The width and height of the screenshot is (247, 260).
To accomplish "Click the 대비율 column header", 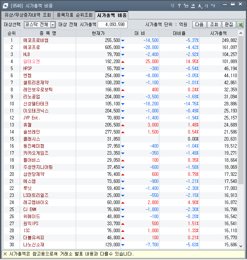I will tap(179, 33).
